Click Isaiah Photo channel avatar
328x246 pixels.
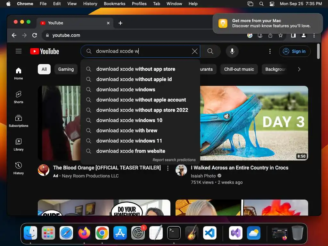coord(181,170)
